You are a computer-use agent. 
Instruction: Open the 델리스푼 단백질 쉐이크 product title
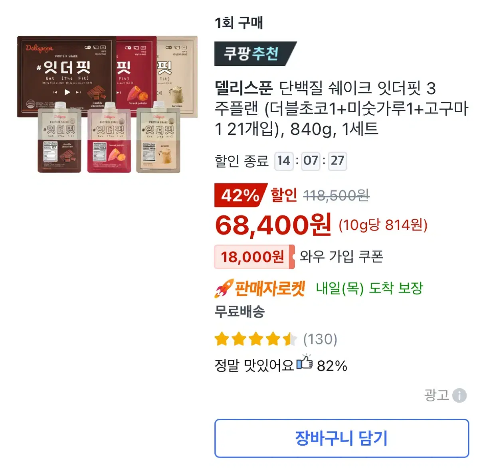pyautogui.click(x=342, y=108)
